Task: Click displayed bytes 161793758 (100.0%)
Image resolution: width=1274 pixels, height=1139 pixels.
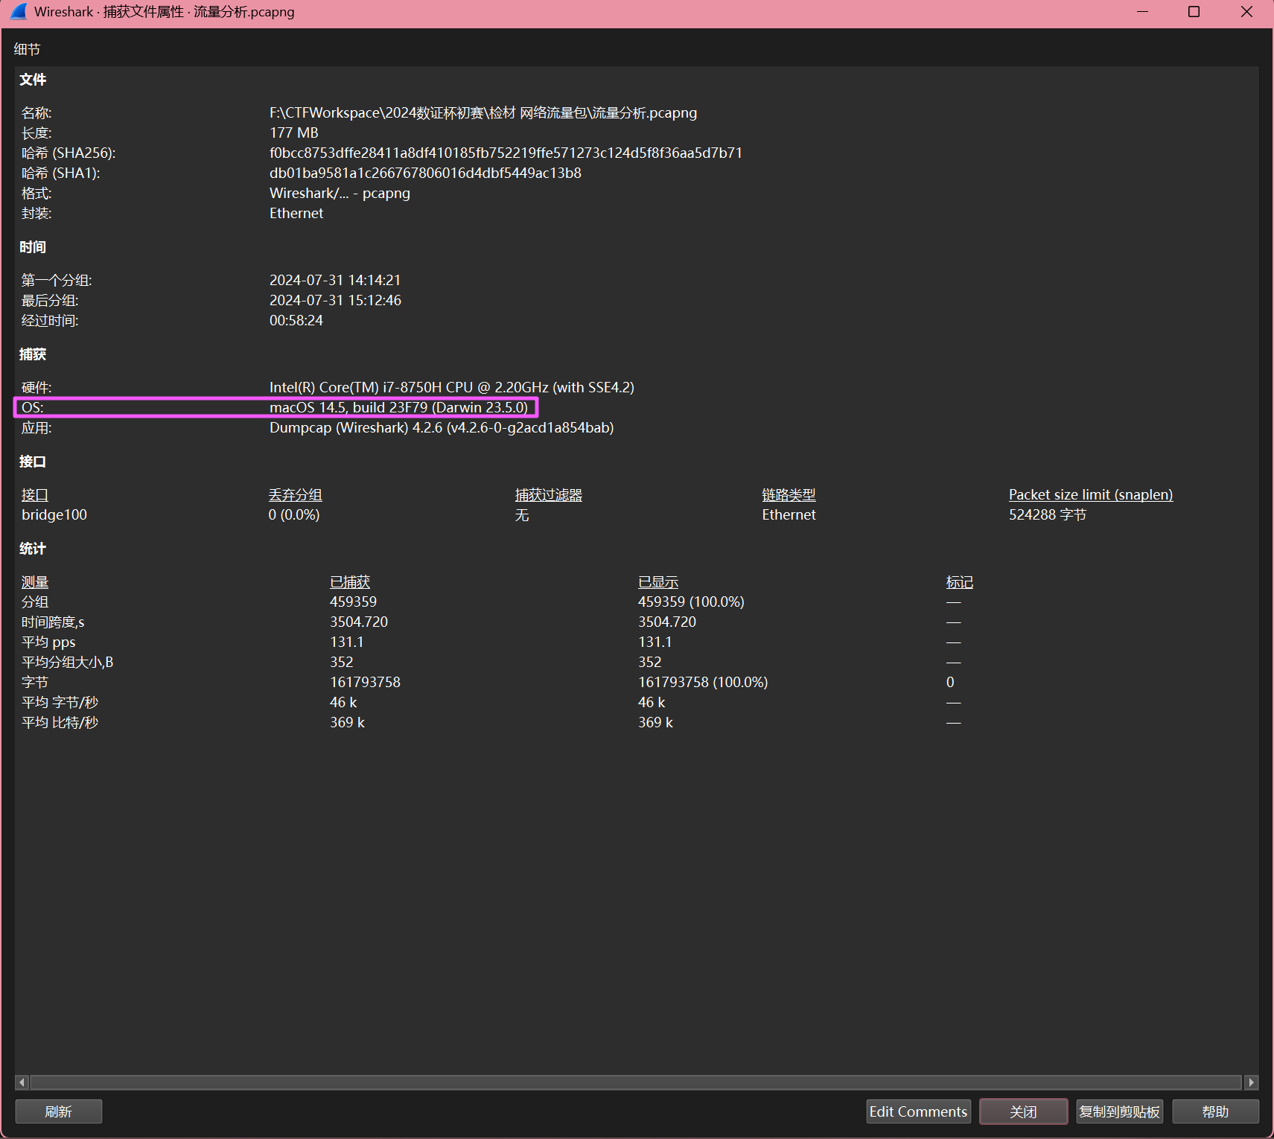Action: click(x=703, y=682)
